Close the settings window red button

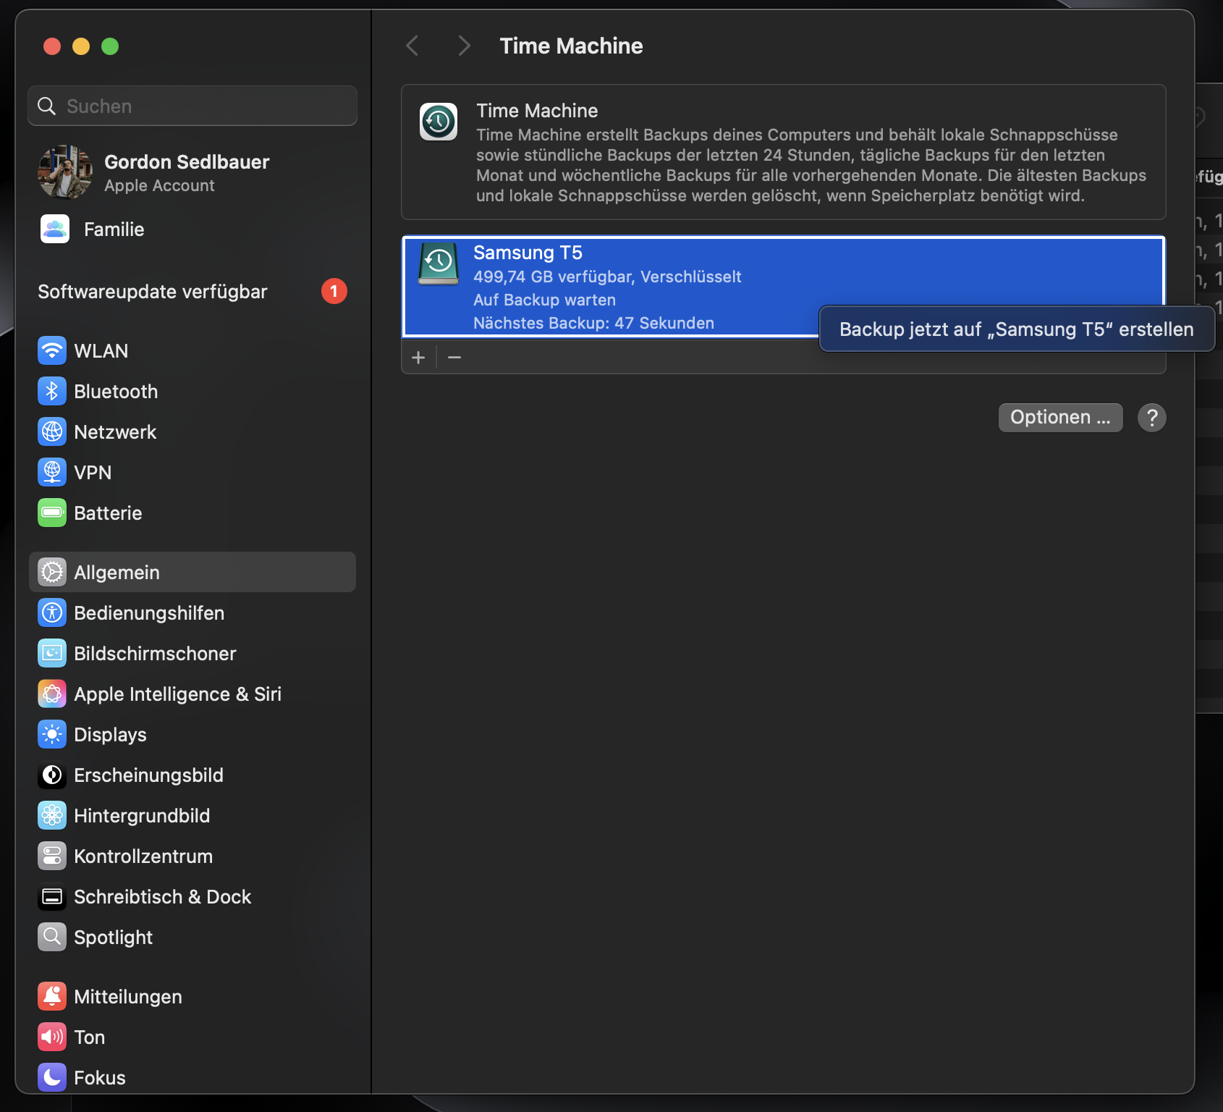[x=52, y=46]
